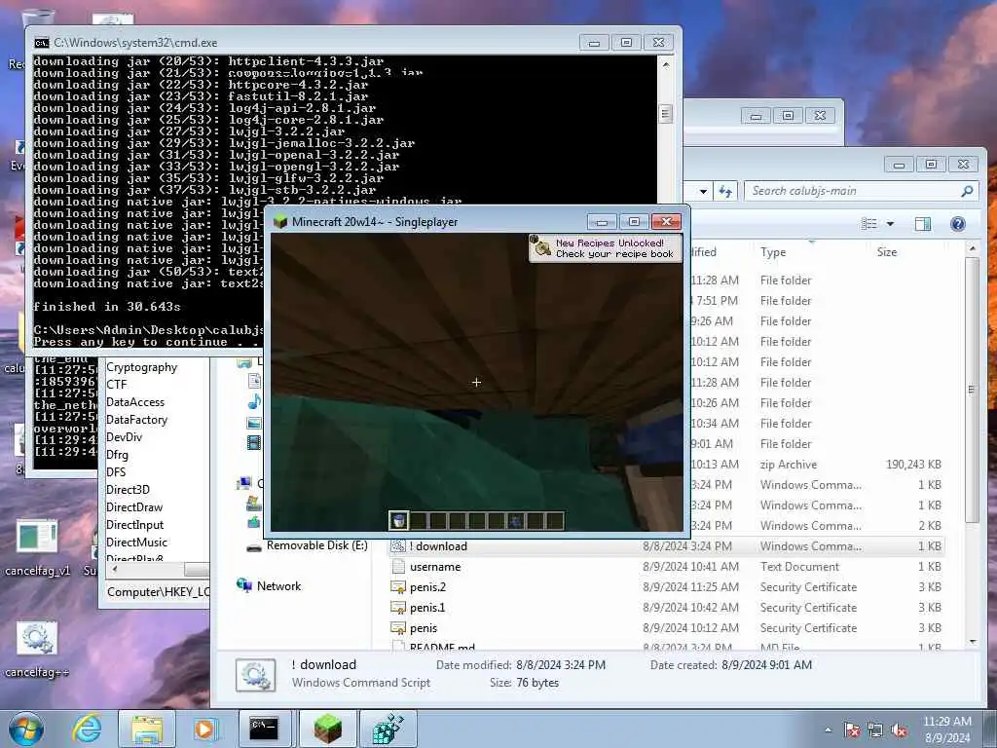Click the ! download icon in details pane
The width and height of the screenshot is (997, 748).
pyautogui.click(x=256, y=675)
